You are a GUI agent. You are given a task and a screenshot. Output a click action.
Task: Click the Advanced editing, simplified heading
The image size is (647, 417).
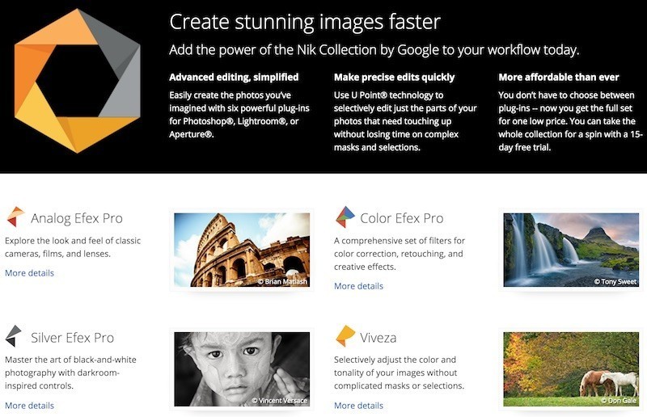(x=234, y=77)
